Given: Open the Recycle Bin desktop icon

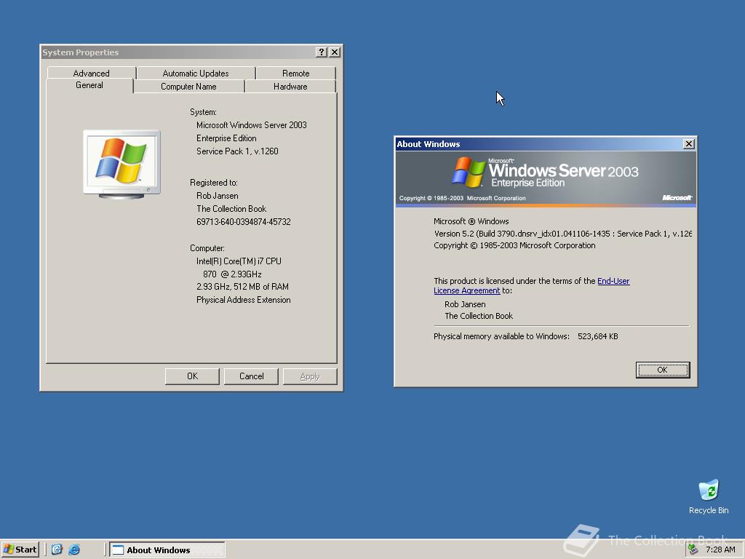Looking at the screenshot, I should (x=709, y=496).
